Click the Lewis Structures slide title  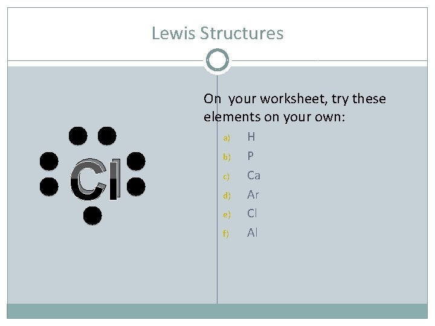[217, 33]
